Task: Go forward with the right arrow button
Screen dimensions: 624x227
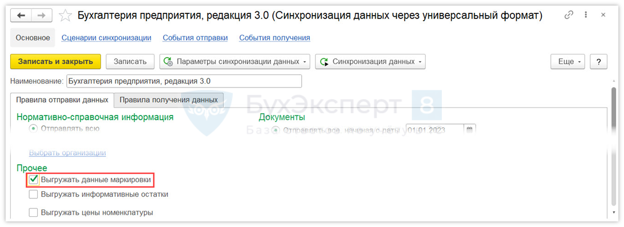Action: click(x=43, y=16)
